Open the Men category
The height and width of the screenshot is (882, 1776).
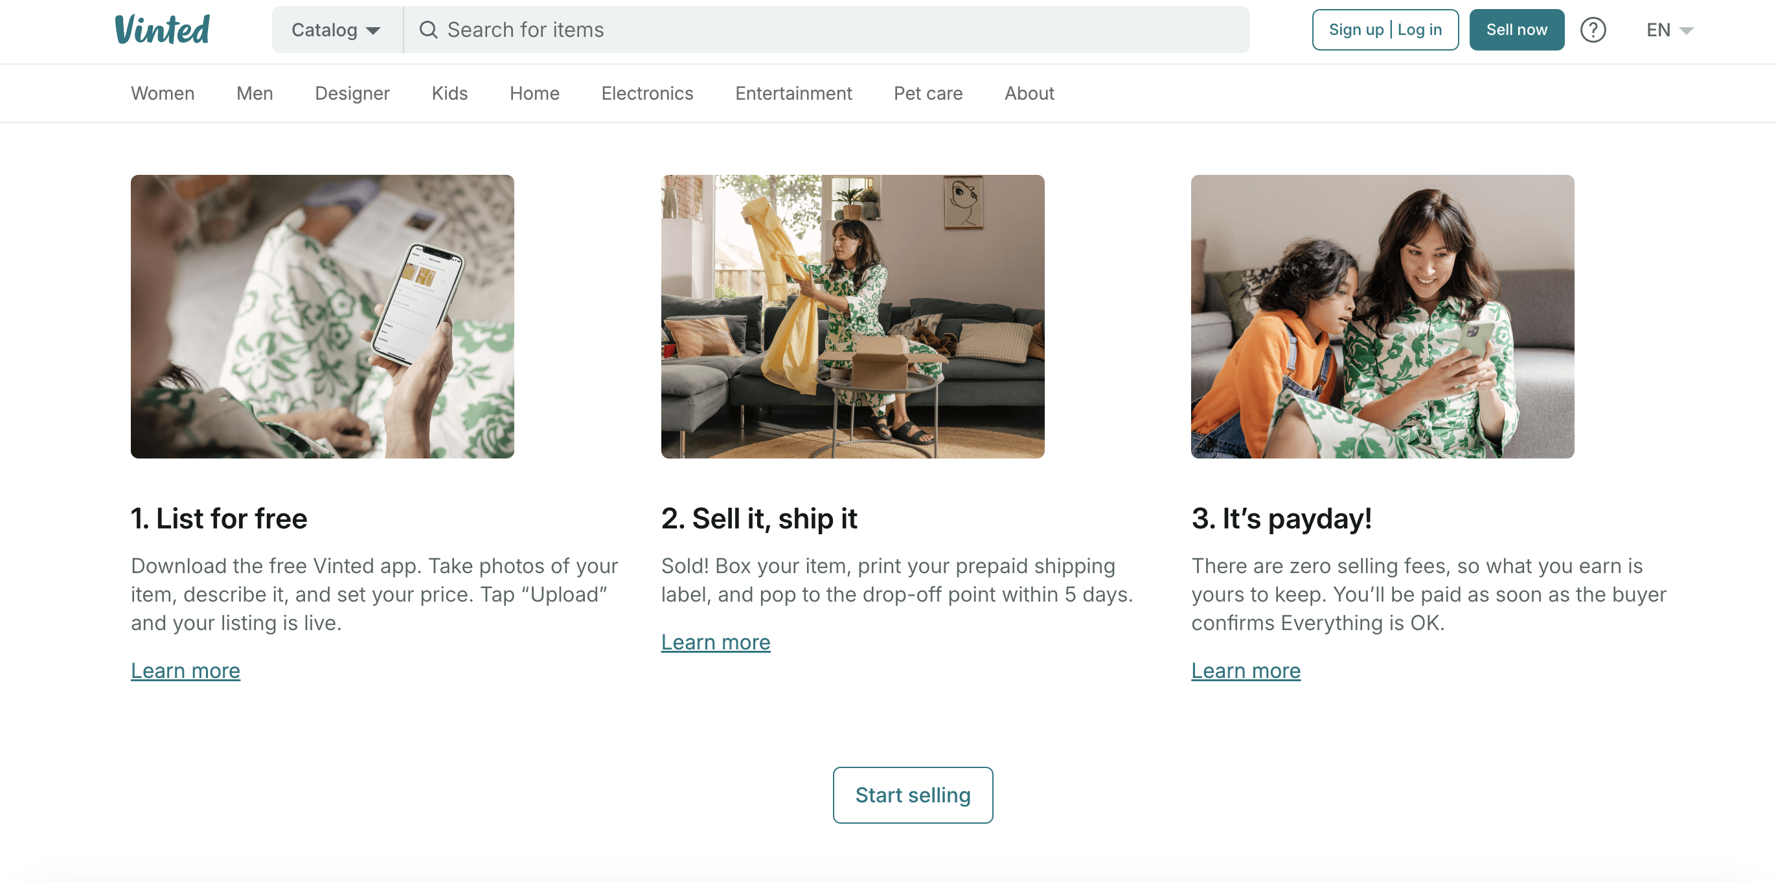click(255, 93)
